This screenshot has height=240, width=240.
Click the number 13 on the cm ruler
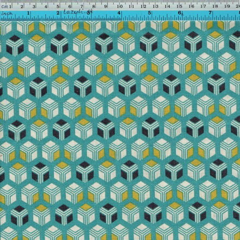(x=155, y=7)
